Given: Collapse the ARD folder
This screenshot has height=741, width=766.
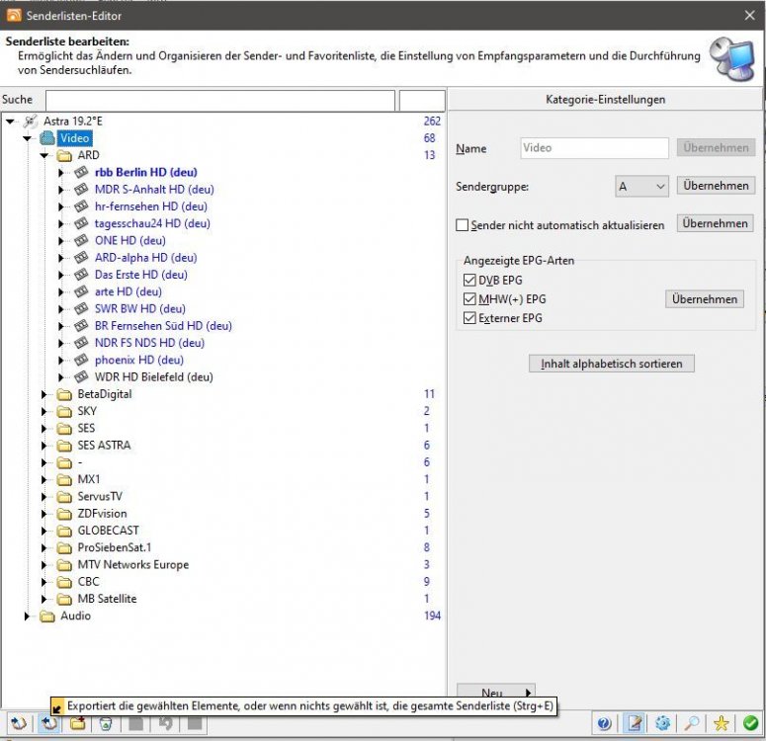Looking at the screenshot, I should pyautogui.click(x=44, y=156).
